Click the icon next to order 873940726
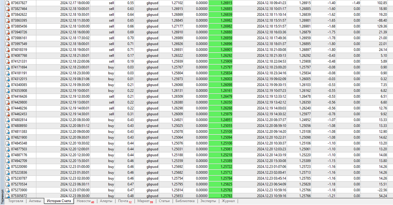Image resolution: width=393 pixels, height=205 pixels. 8,32
